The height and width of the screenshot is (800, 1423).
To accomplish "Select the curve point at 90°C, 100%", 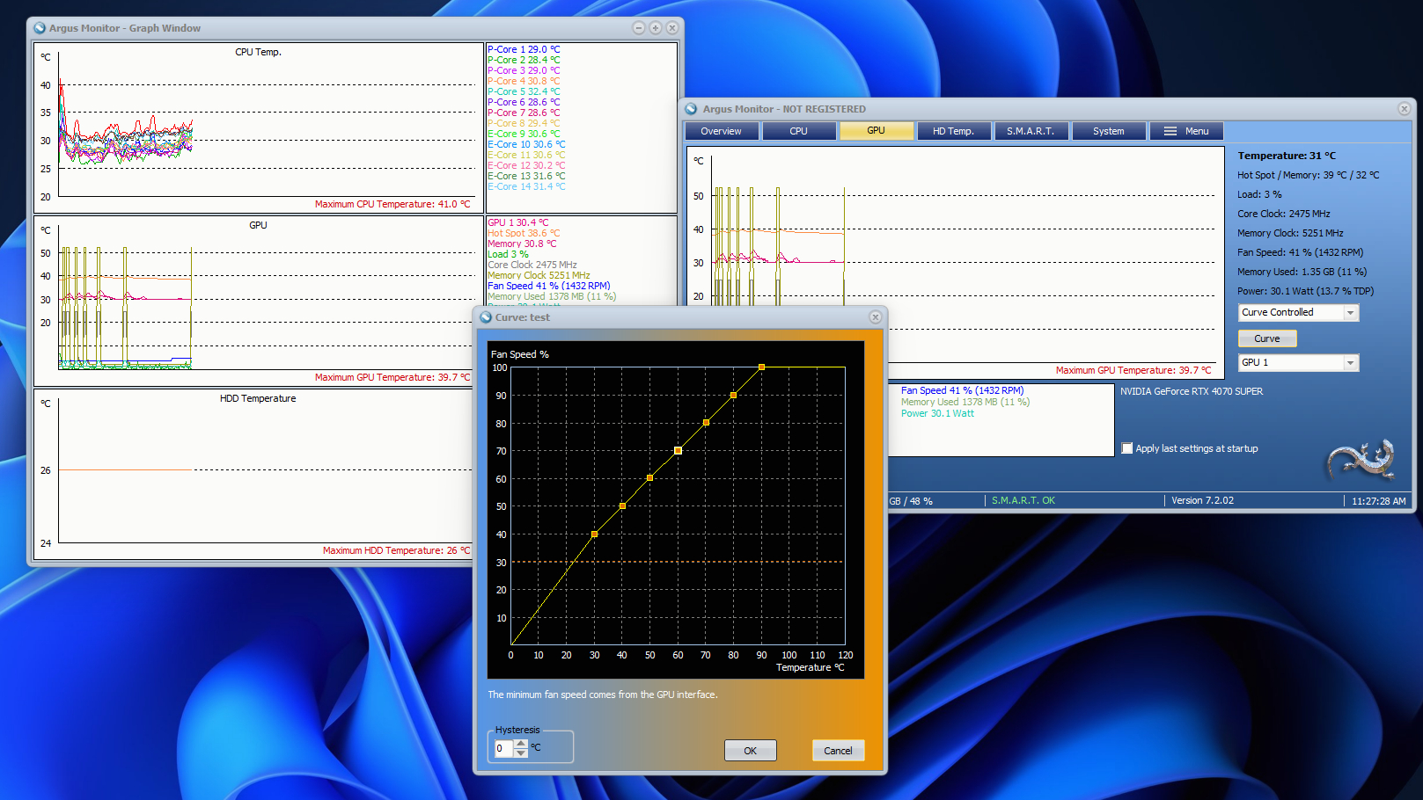I will pos(761,367).
